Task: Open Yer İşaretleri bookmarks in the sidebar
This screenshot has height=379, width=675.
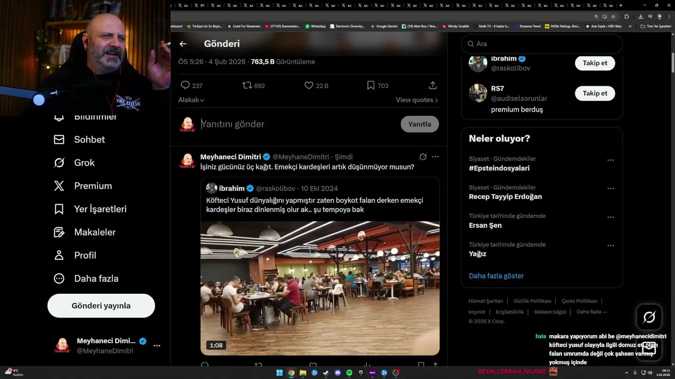Action: (x=90, y=209)
